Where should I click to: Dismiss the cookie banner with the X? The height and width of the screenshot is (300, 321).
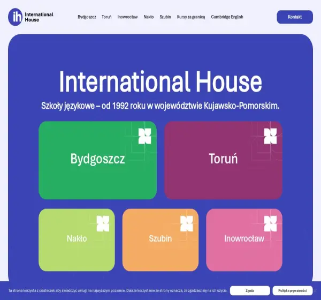pyautogui.click(x=316, y=290)
